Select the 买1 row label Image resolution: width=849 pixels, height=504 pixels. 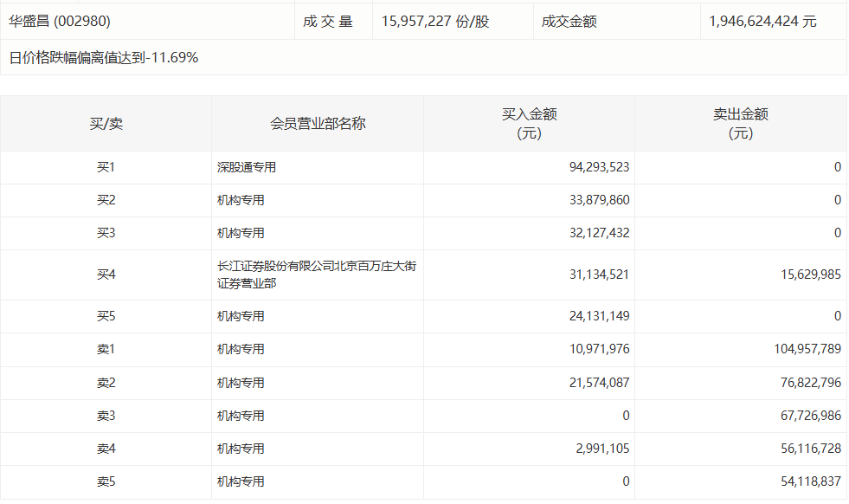tap(106, 167)
